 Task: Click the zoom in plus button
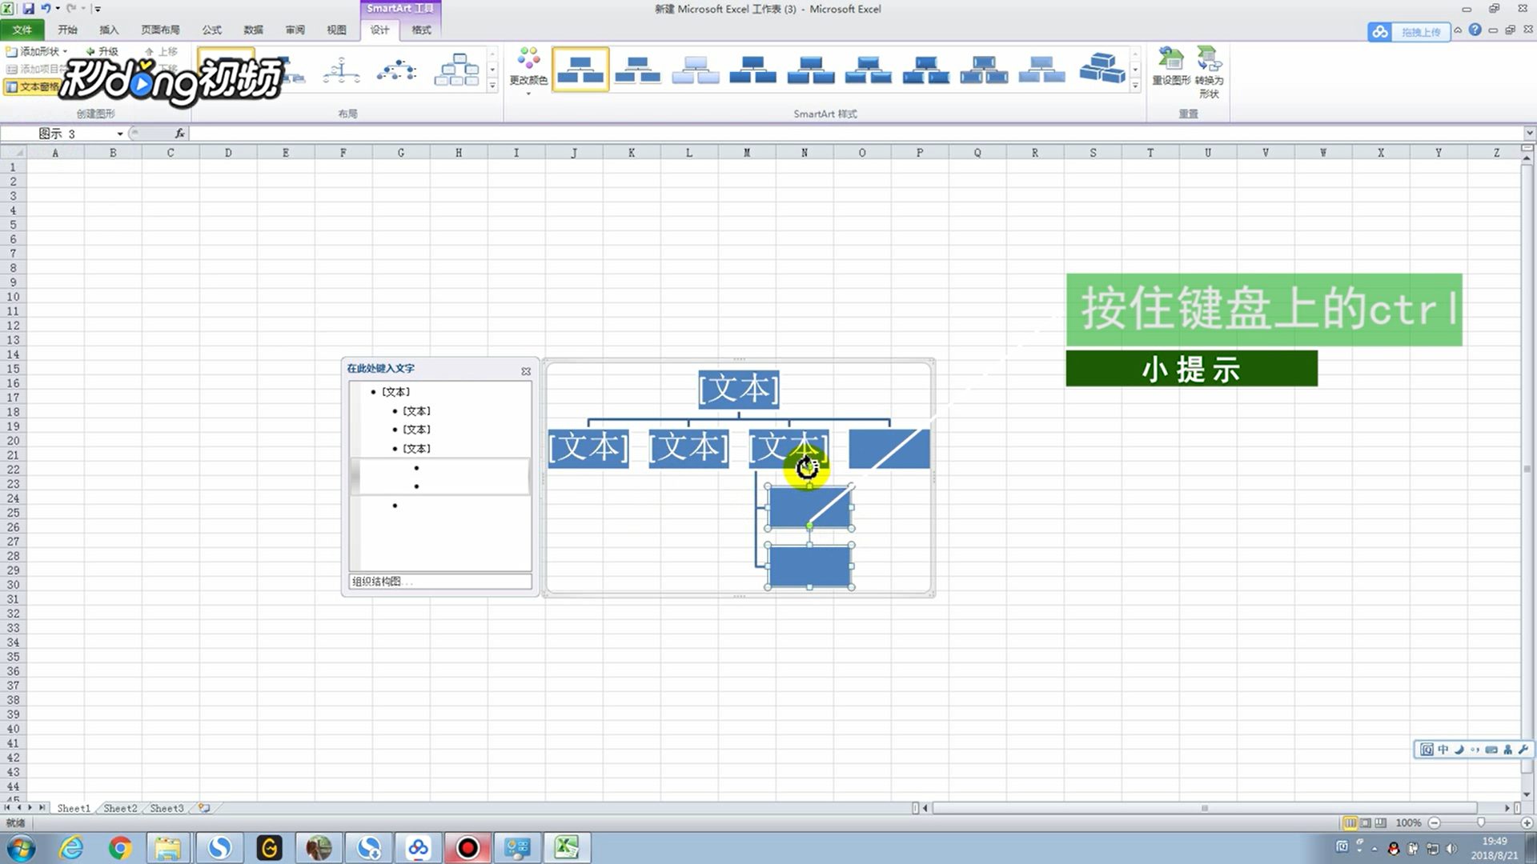(1527, 823)
